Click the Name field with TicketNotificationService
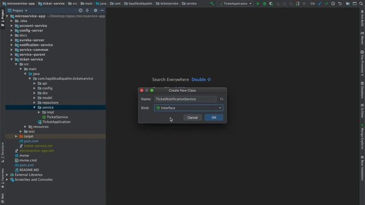The height and width of the screenshot is (205, 365). pyautogui.click(x=185, y=99)
